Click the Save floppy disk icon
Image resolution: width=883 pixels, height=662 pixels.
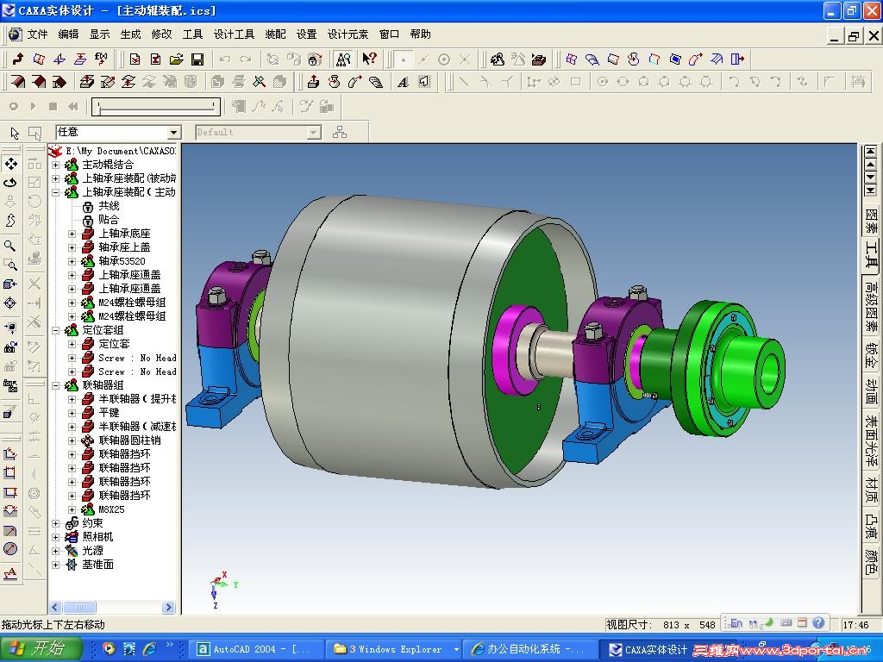tap(197, 59)
